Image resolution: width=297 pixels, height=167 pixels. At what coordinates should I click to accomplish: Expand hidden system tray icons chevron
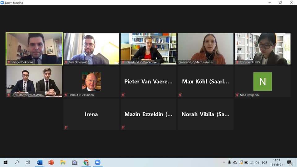point(224,162)
